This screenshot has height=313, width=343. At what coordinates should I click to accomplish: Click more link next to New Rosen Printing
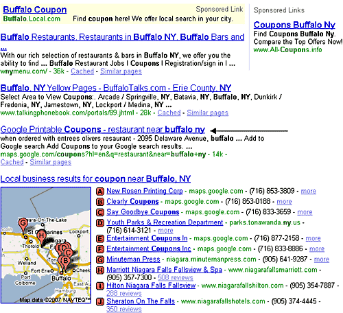pyautogui.click(x=309, y=191)
